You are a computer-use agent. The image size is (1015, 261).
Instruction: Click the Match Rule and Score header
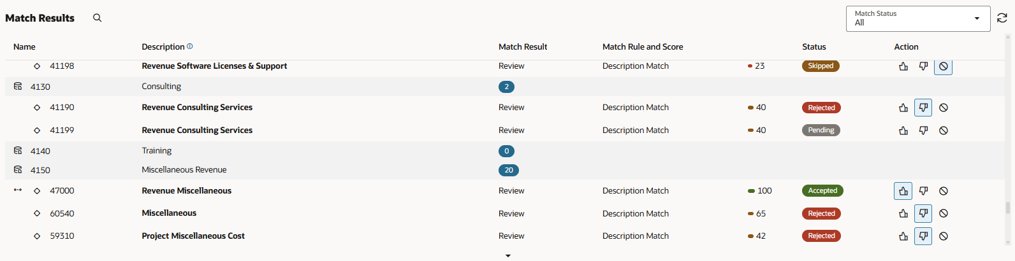(x=643, y=46)
